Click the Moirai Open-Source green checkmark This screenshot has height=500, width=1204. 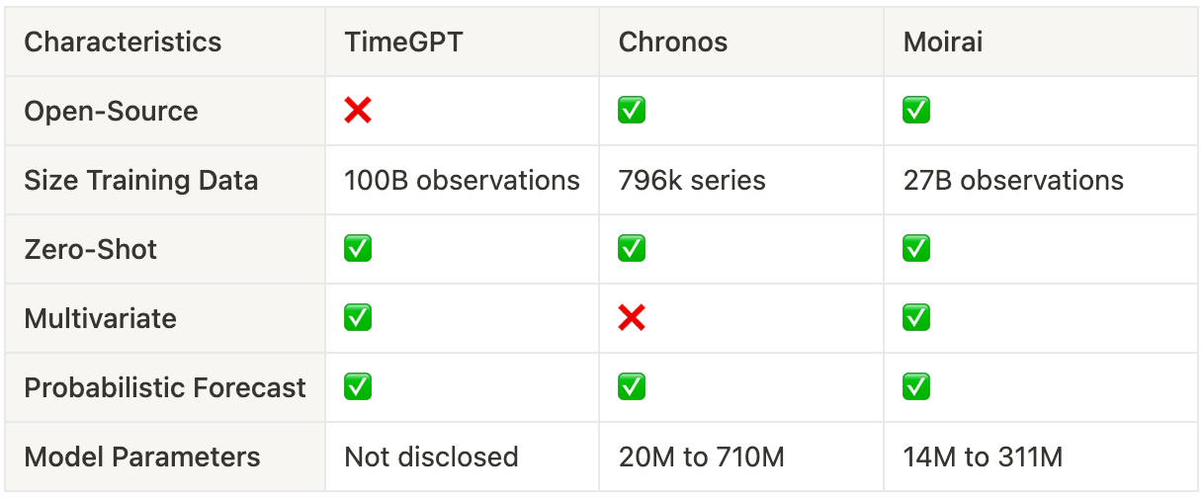point(916,111)
